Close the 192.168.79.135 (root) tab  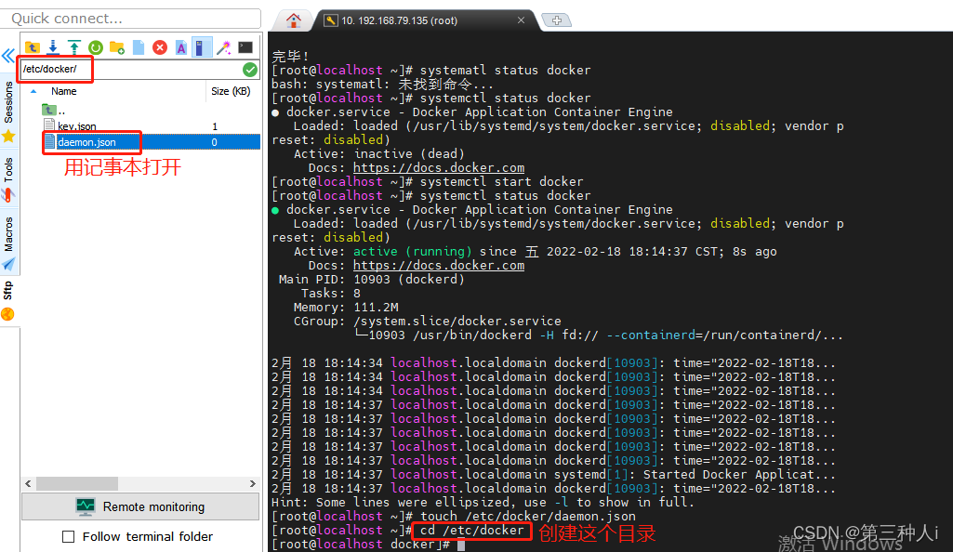coord(521,20)
